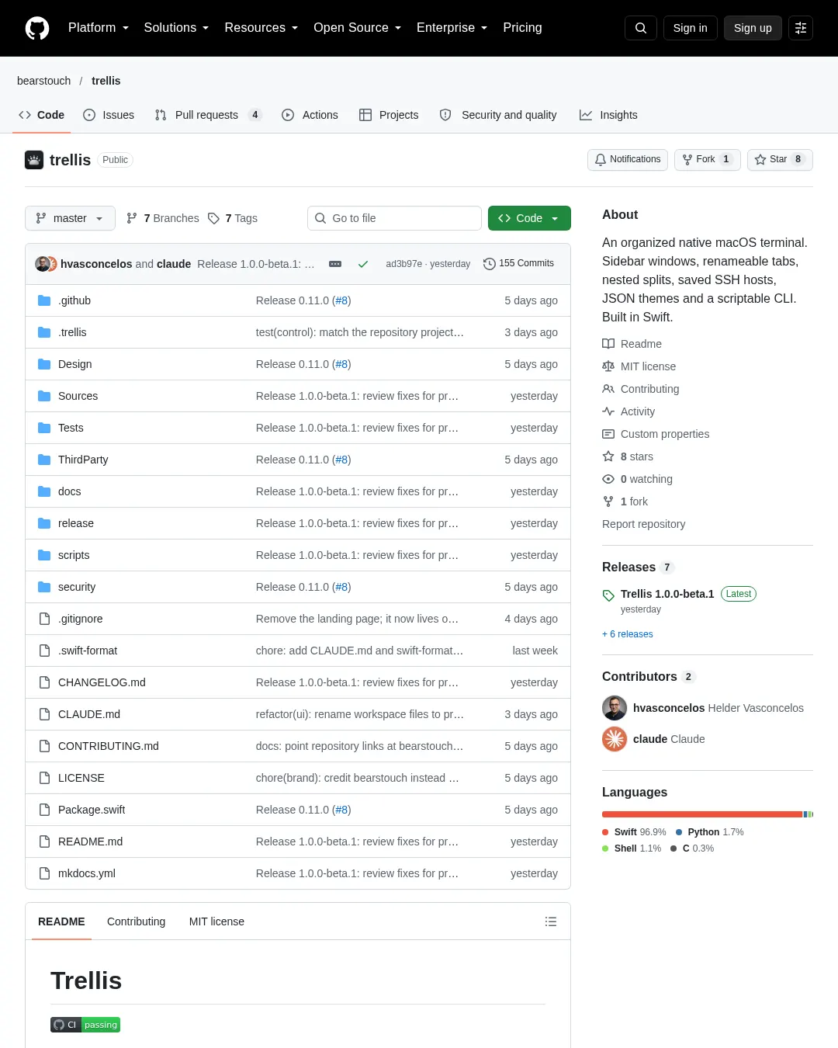Open the Actions tab
838x1048 pixels.
point(310,115)
